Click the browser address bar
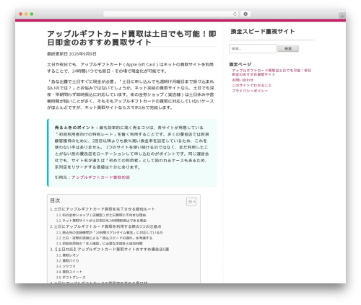The height and width of the screenshot is (305, 361). [x=170, y=14]
